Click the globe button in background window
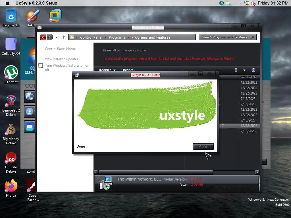Image resolution: width=291 pixels, height=218 pixels. point(30,97)
